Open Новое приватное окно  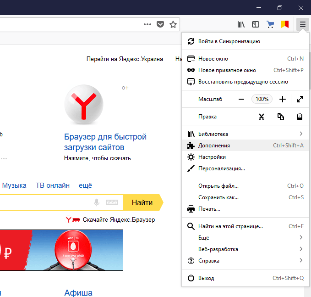point(246,70)
